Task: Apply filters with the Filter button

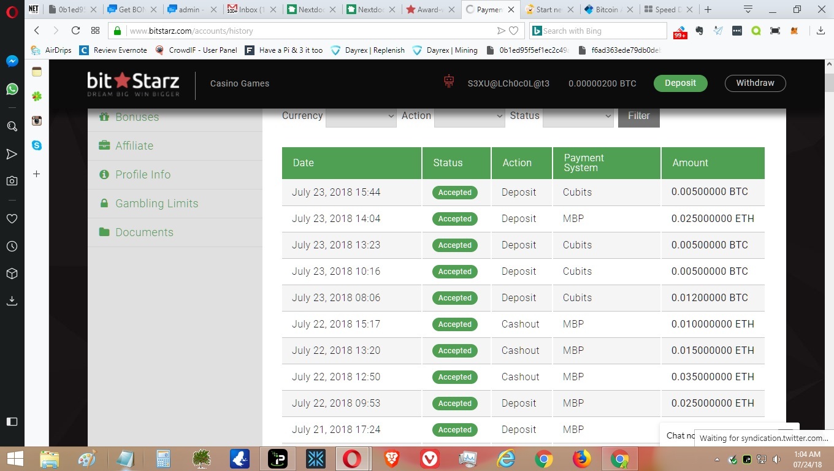Action: tap(638, 116)
